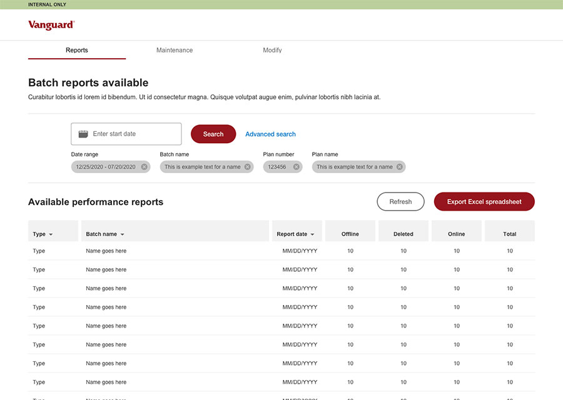The width and height of the screenshot is (563, 400).
Task: Click the red Search button
Action: (213, 134)
